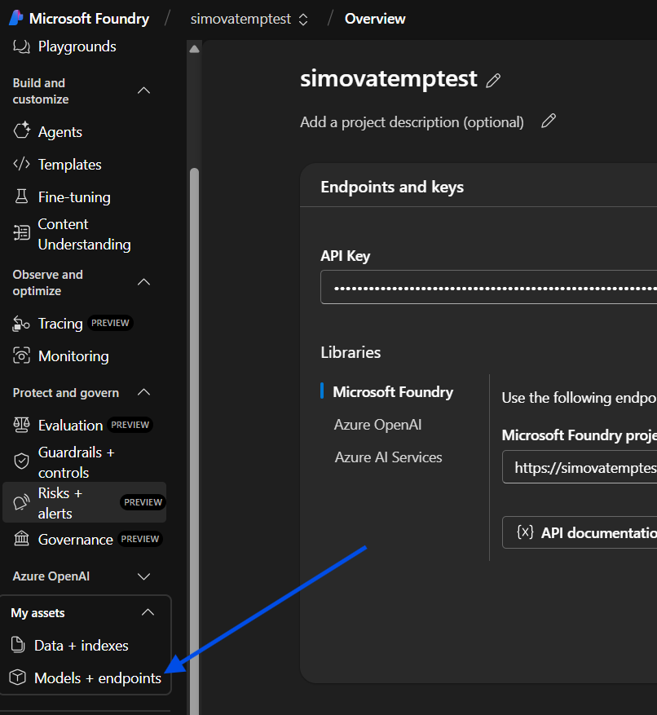Viewport: 657px width, 715px height.
Task: Open Tracing preview page
Action: [x=73, y=324]
